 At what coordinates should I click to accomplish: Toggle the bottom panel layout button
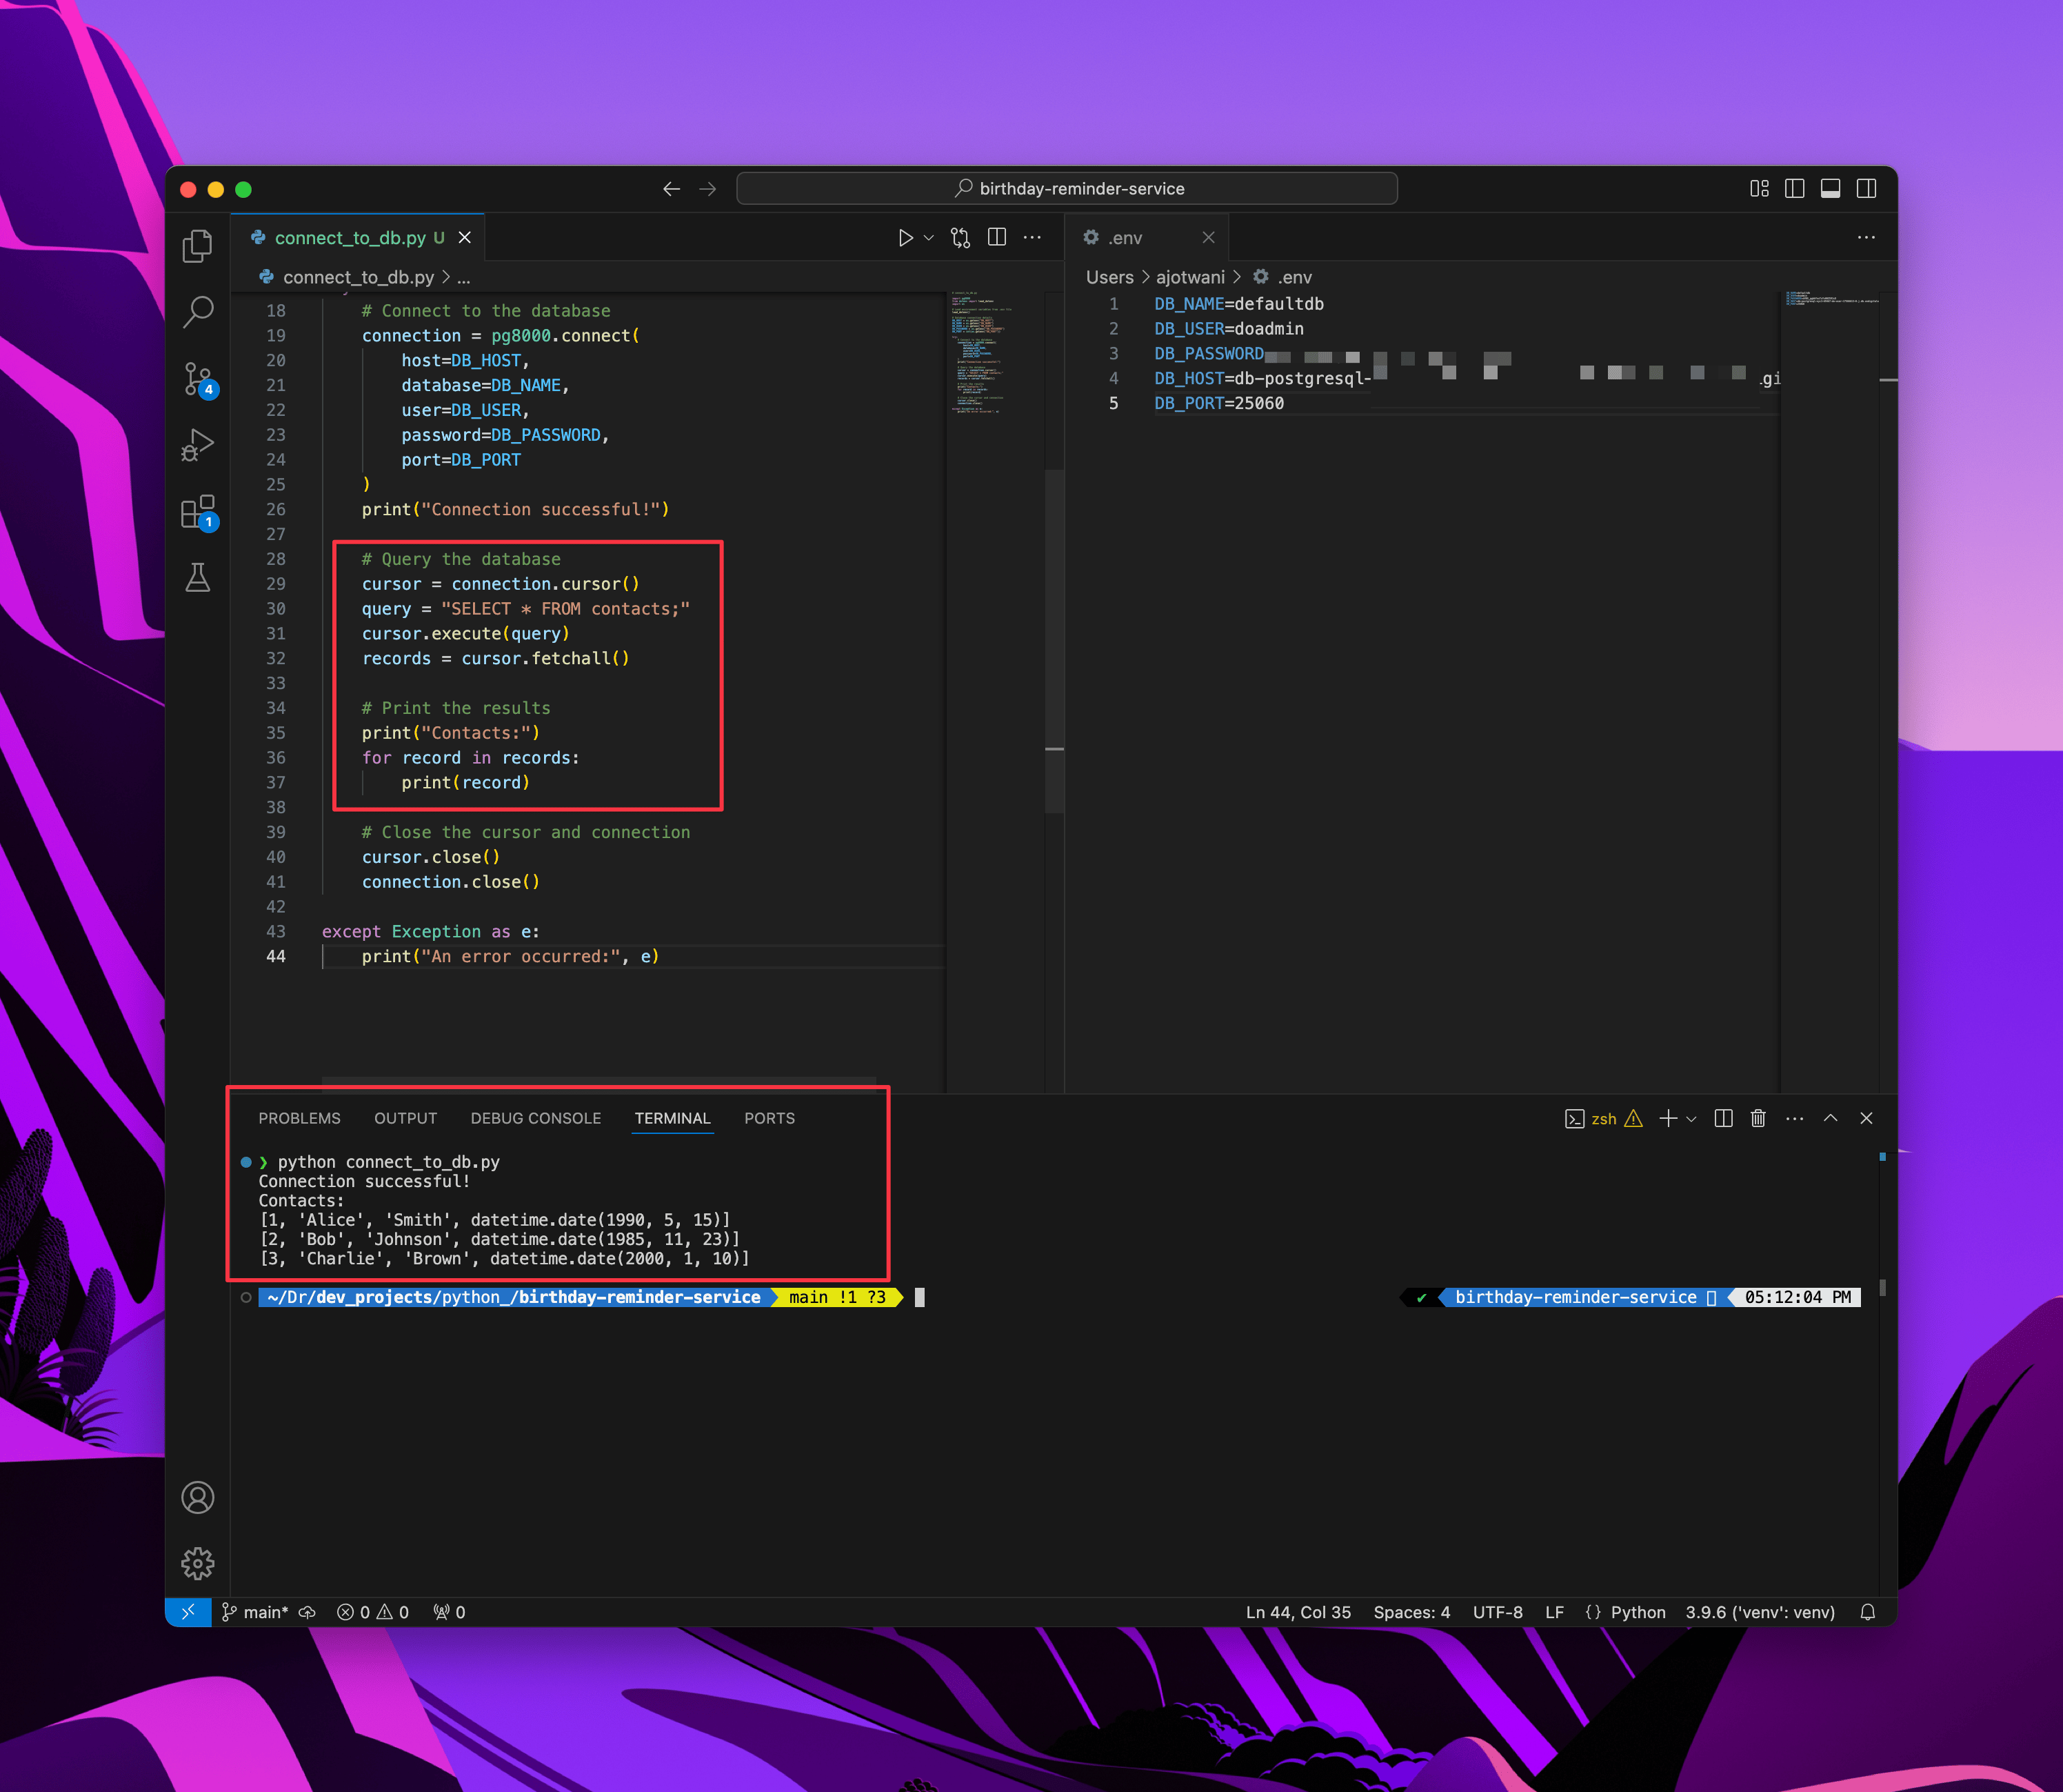(1830, 189)
